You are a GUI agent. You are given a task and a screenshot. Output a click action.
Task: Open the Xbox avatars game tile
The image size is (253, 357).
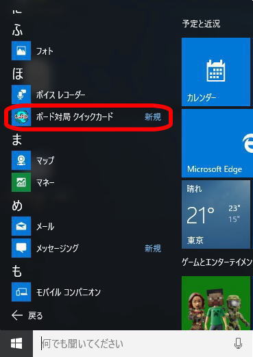coord(216,303)
